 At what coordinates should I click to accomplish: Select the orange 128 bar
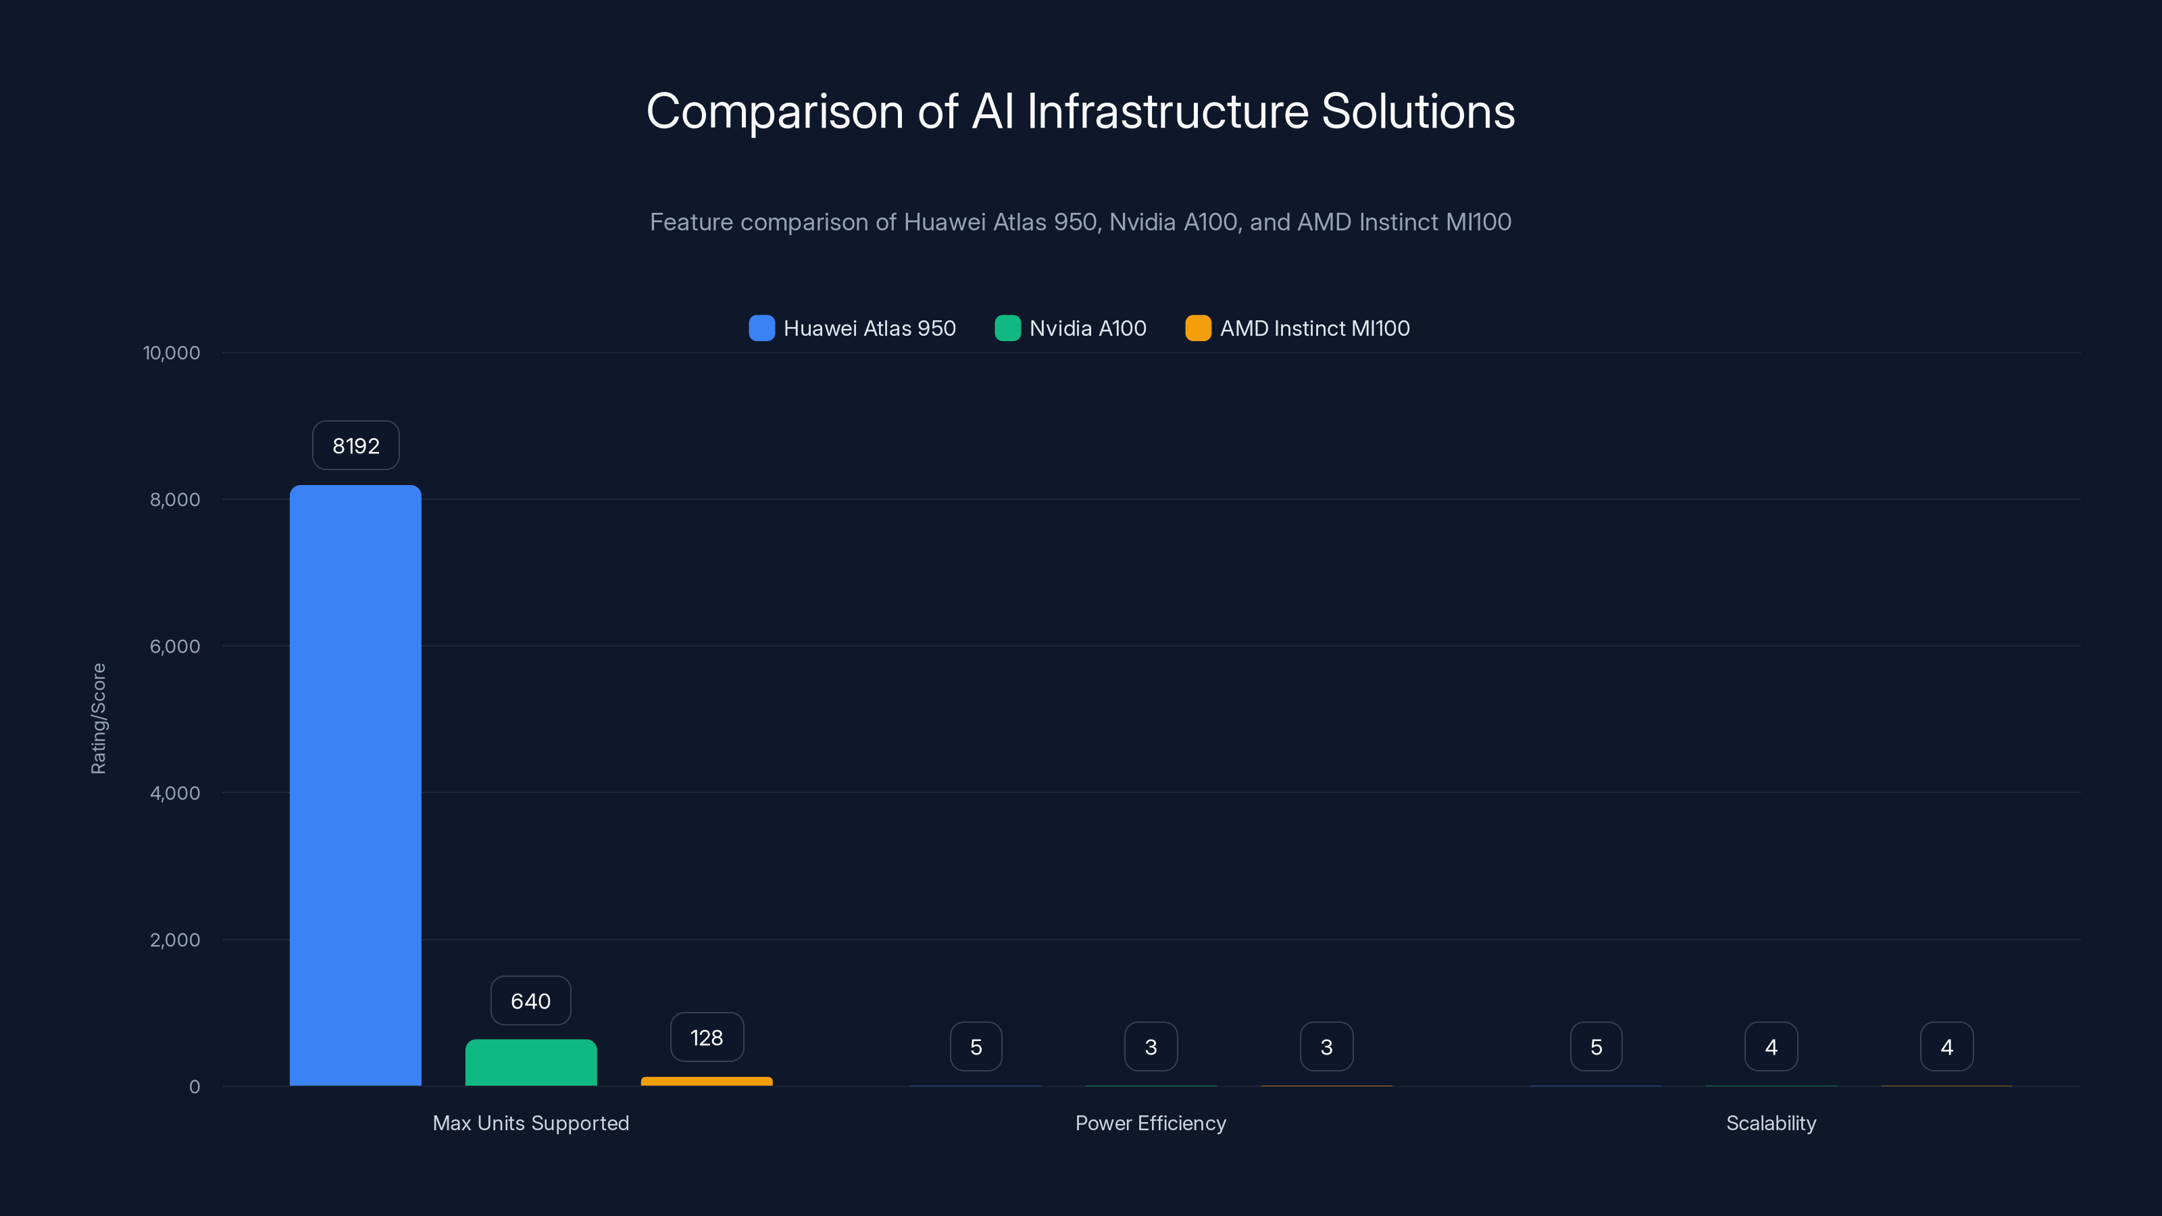pyautogui.click(x=706, y=1082)
